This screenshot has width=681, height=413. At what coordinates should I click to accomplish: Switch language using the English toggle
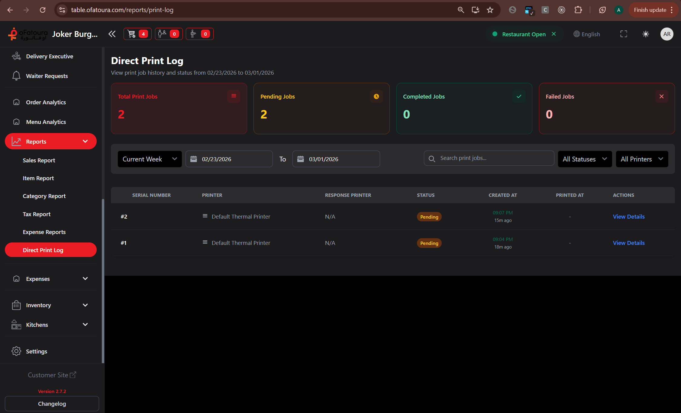(x=587, y=34)
